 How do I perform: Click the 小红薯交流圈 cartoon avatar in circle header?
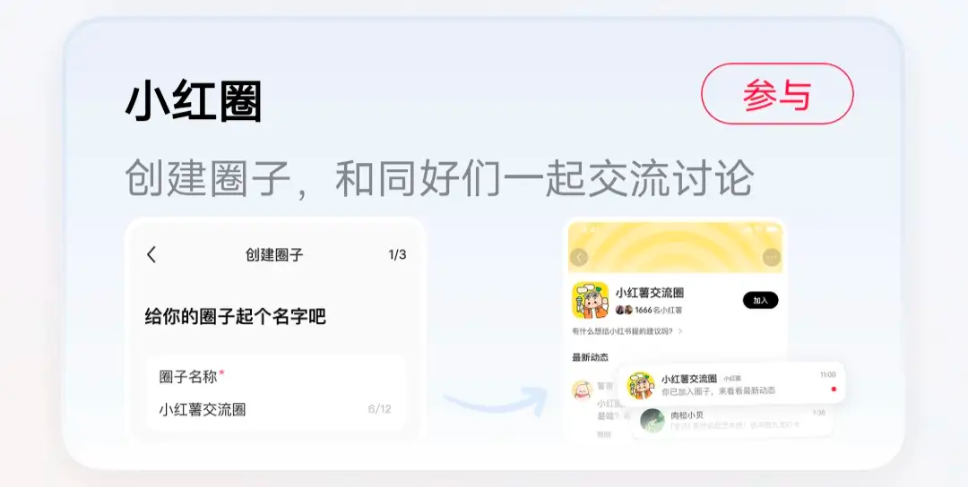pos(590,300)
